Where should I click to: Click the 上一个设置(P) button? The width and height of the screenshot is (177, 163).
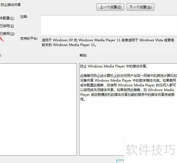[110, 7]
